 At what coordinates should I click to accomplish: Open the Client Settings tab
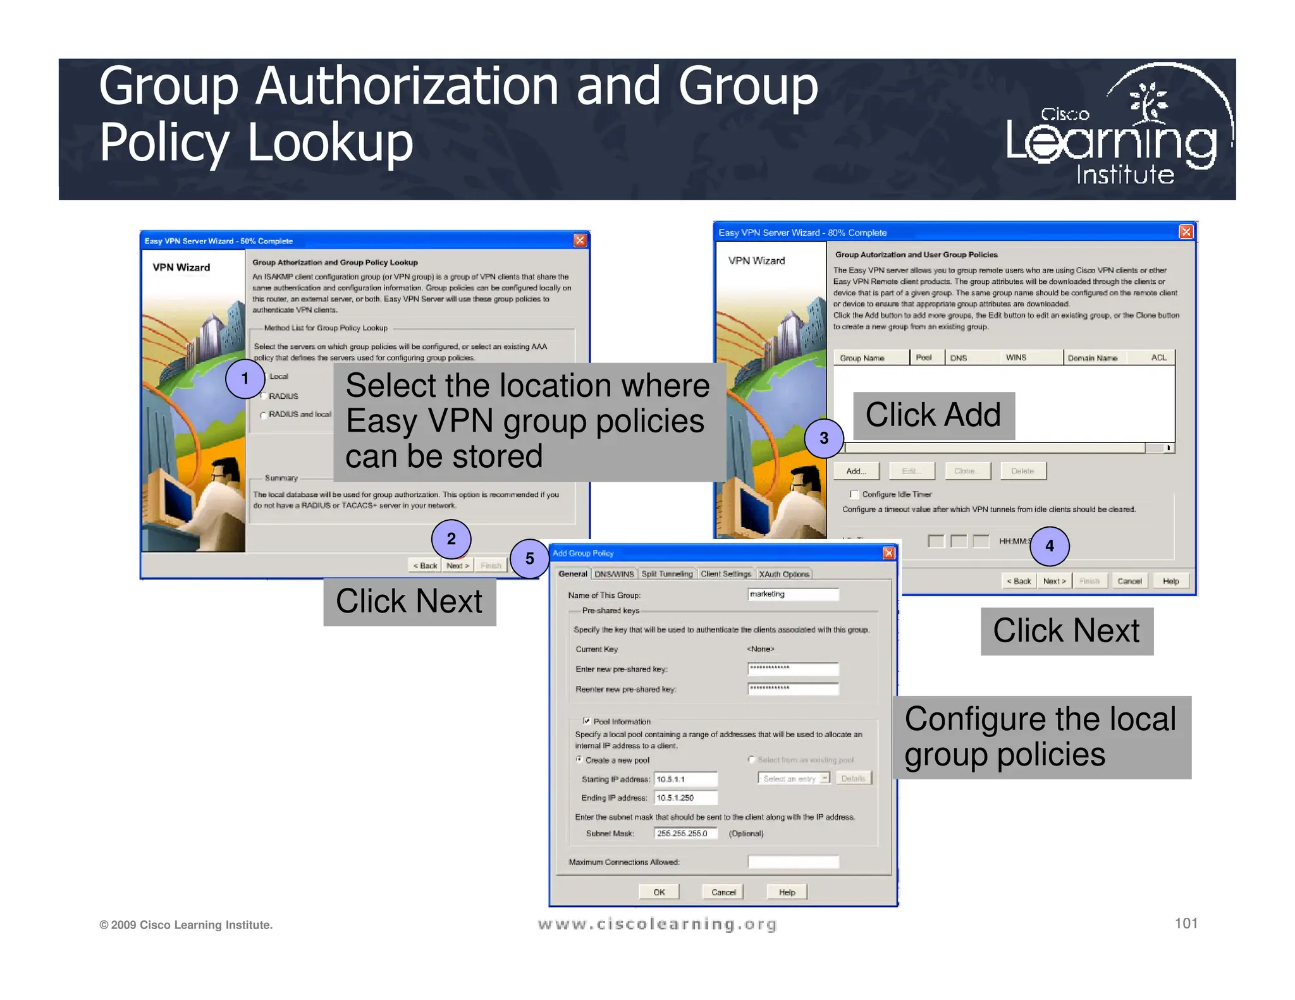coord(726,574)
